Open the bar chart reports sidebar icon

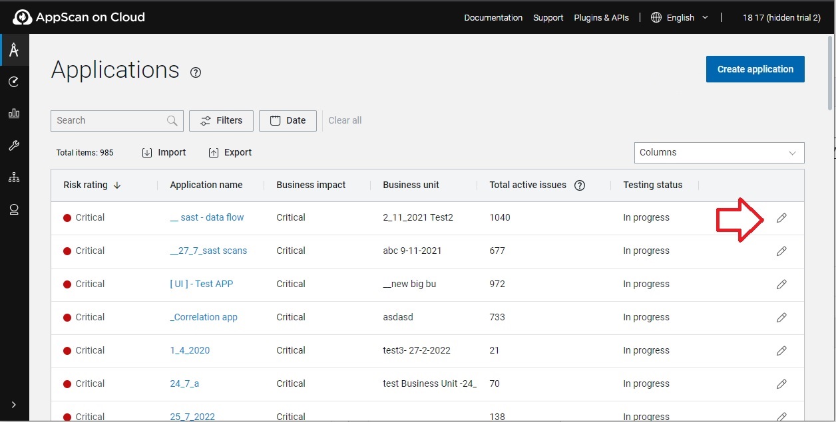[14, 114]
